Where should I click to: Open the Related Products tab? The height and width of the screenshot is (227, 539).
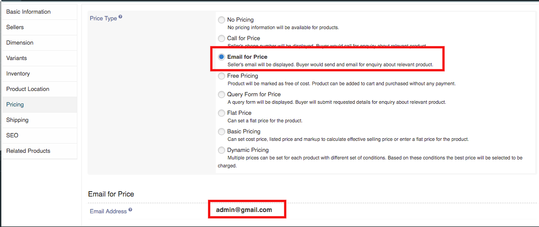[x=28, y=151]
